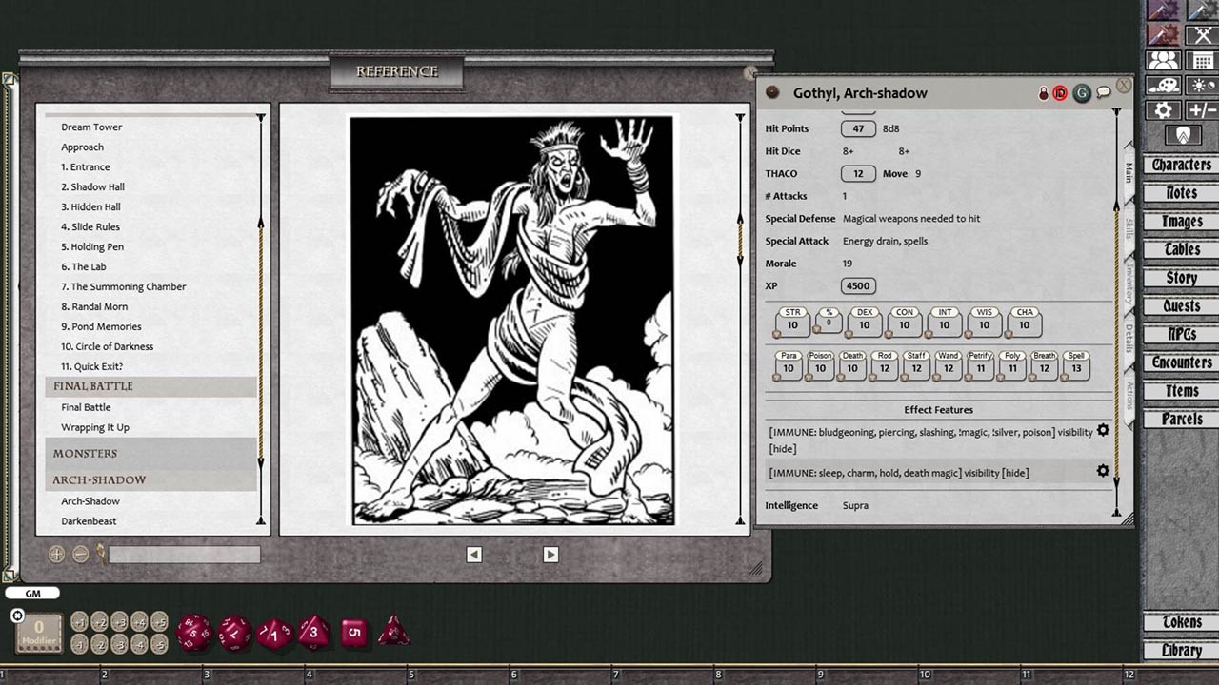Open the party sheet using the group icon

[1163, 60]
